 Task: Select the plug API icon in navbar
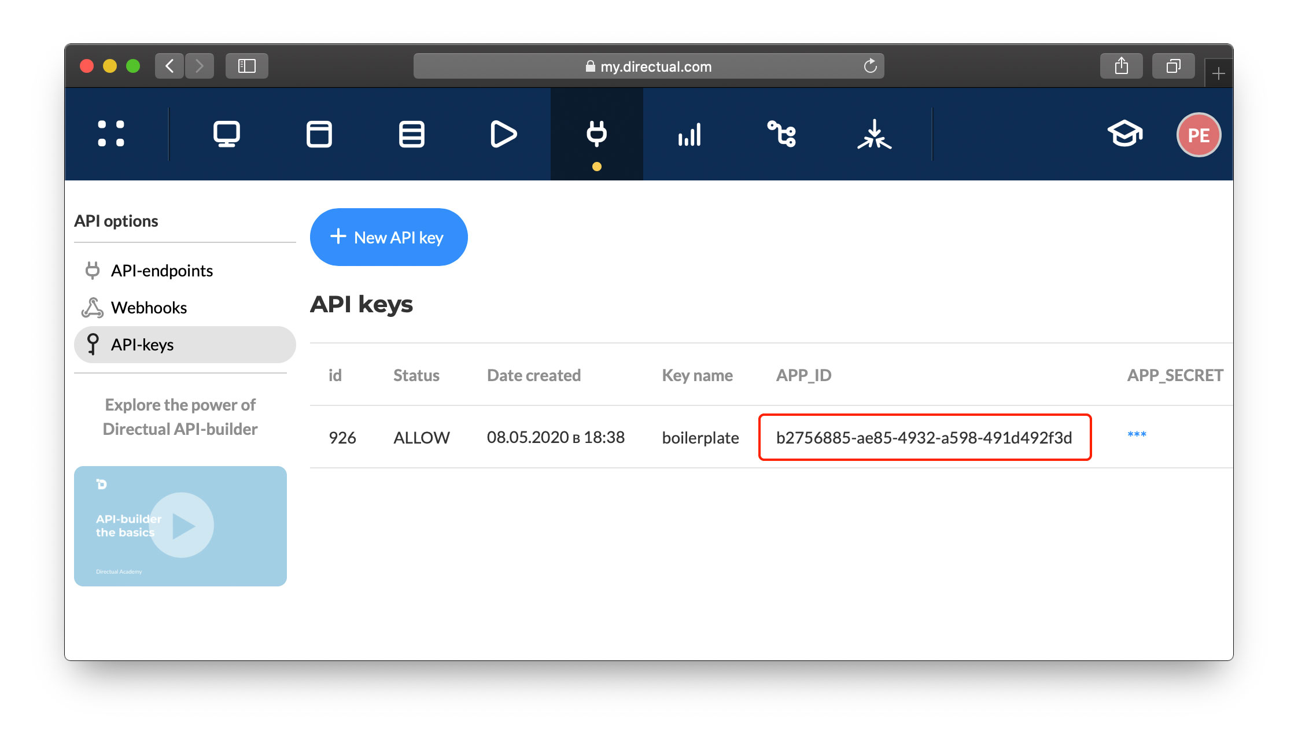[596, 134]
